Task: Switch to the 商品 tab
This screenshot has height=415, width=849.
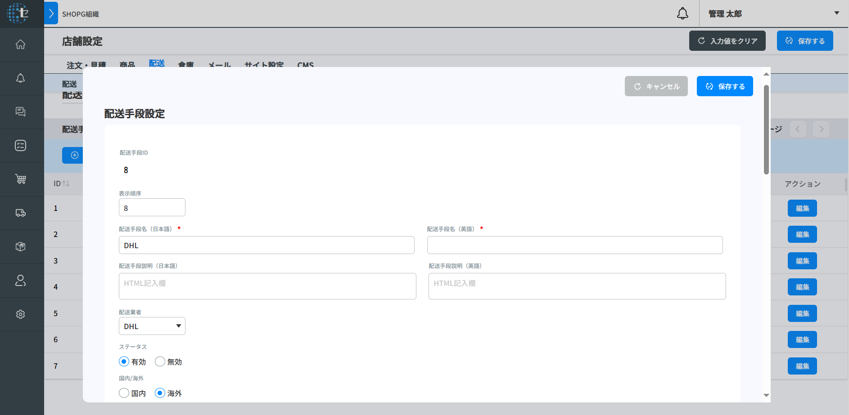Action: coord(127,65)
